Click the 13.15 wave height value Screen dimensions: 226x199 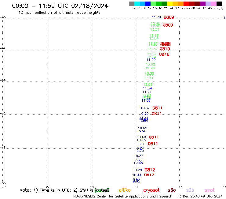click(154, 36)
